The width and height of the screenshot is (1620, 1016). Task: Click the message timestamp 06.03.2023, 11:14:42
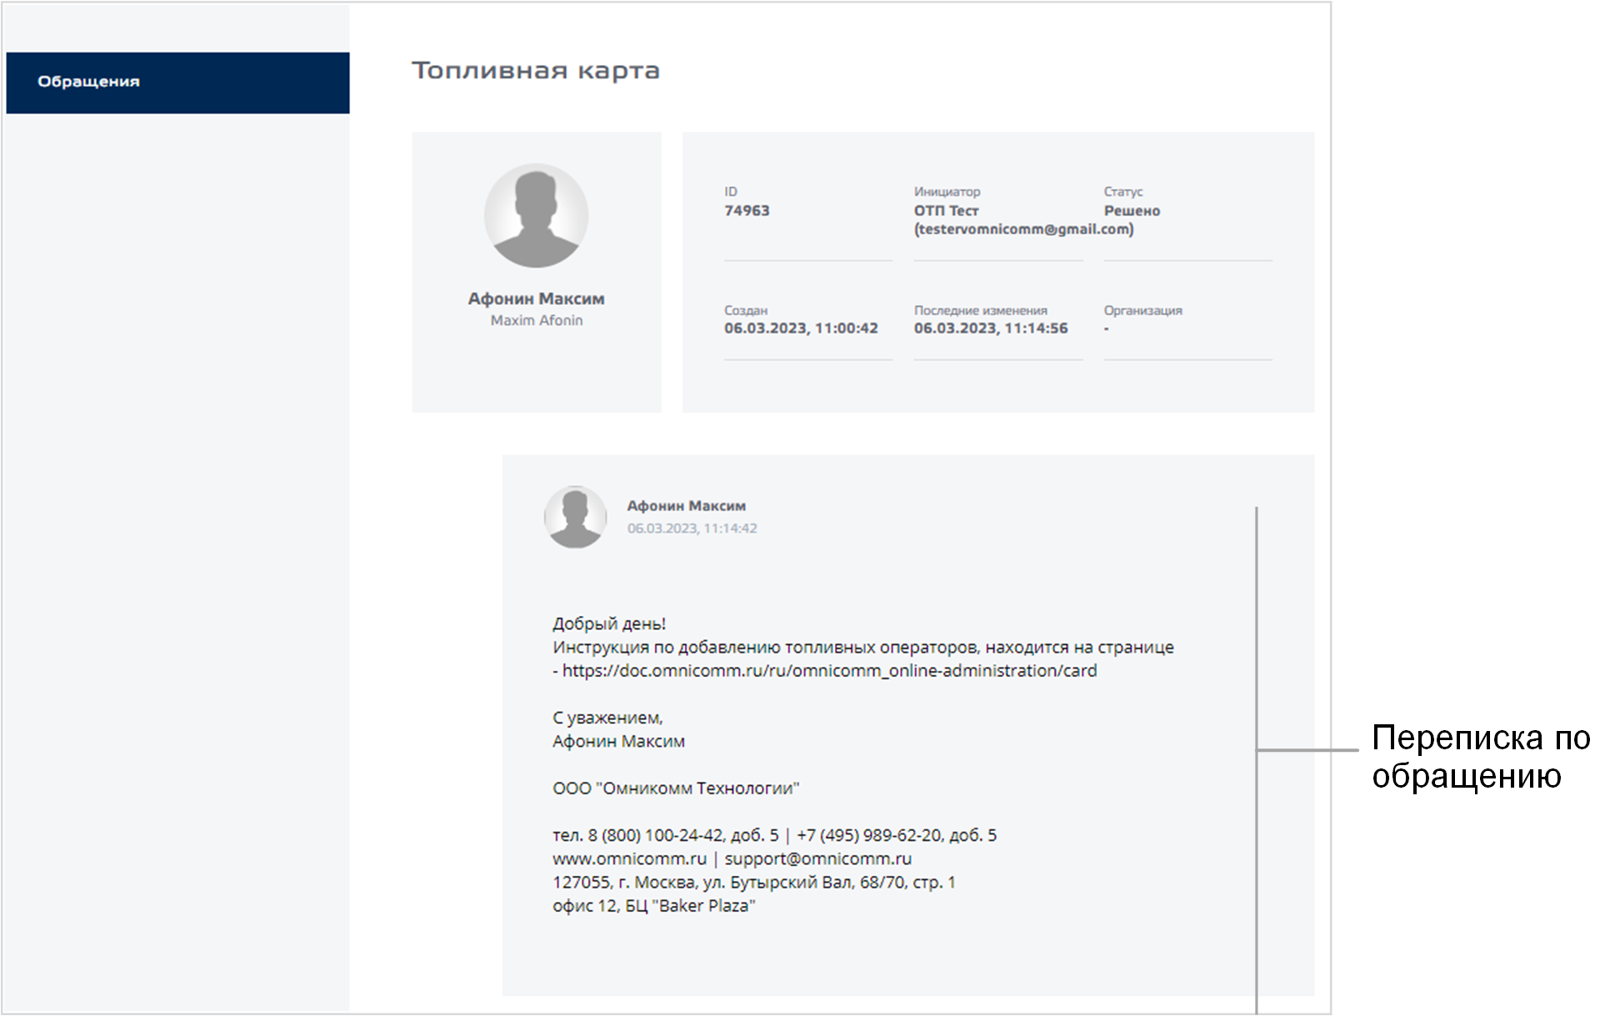pyautogui.click(x=692, y=528)
